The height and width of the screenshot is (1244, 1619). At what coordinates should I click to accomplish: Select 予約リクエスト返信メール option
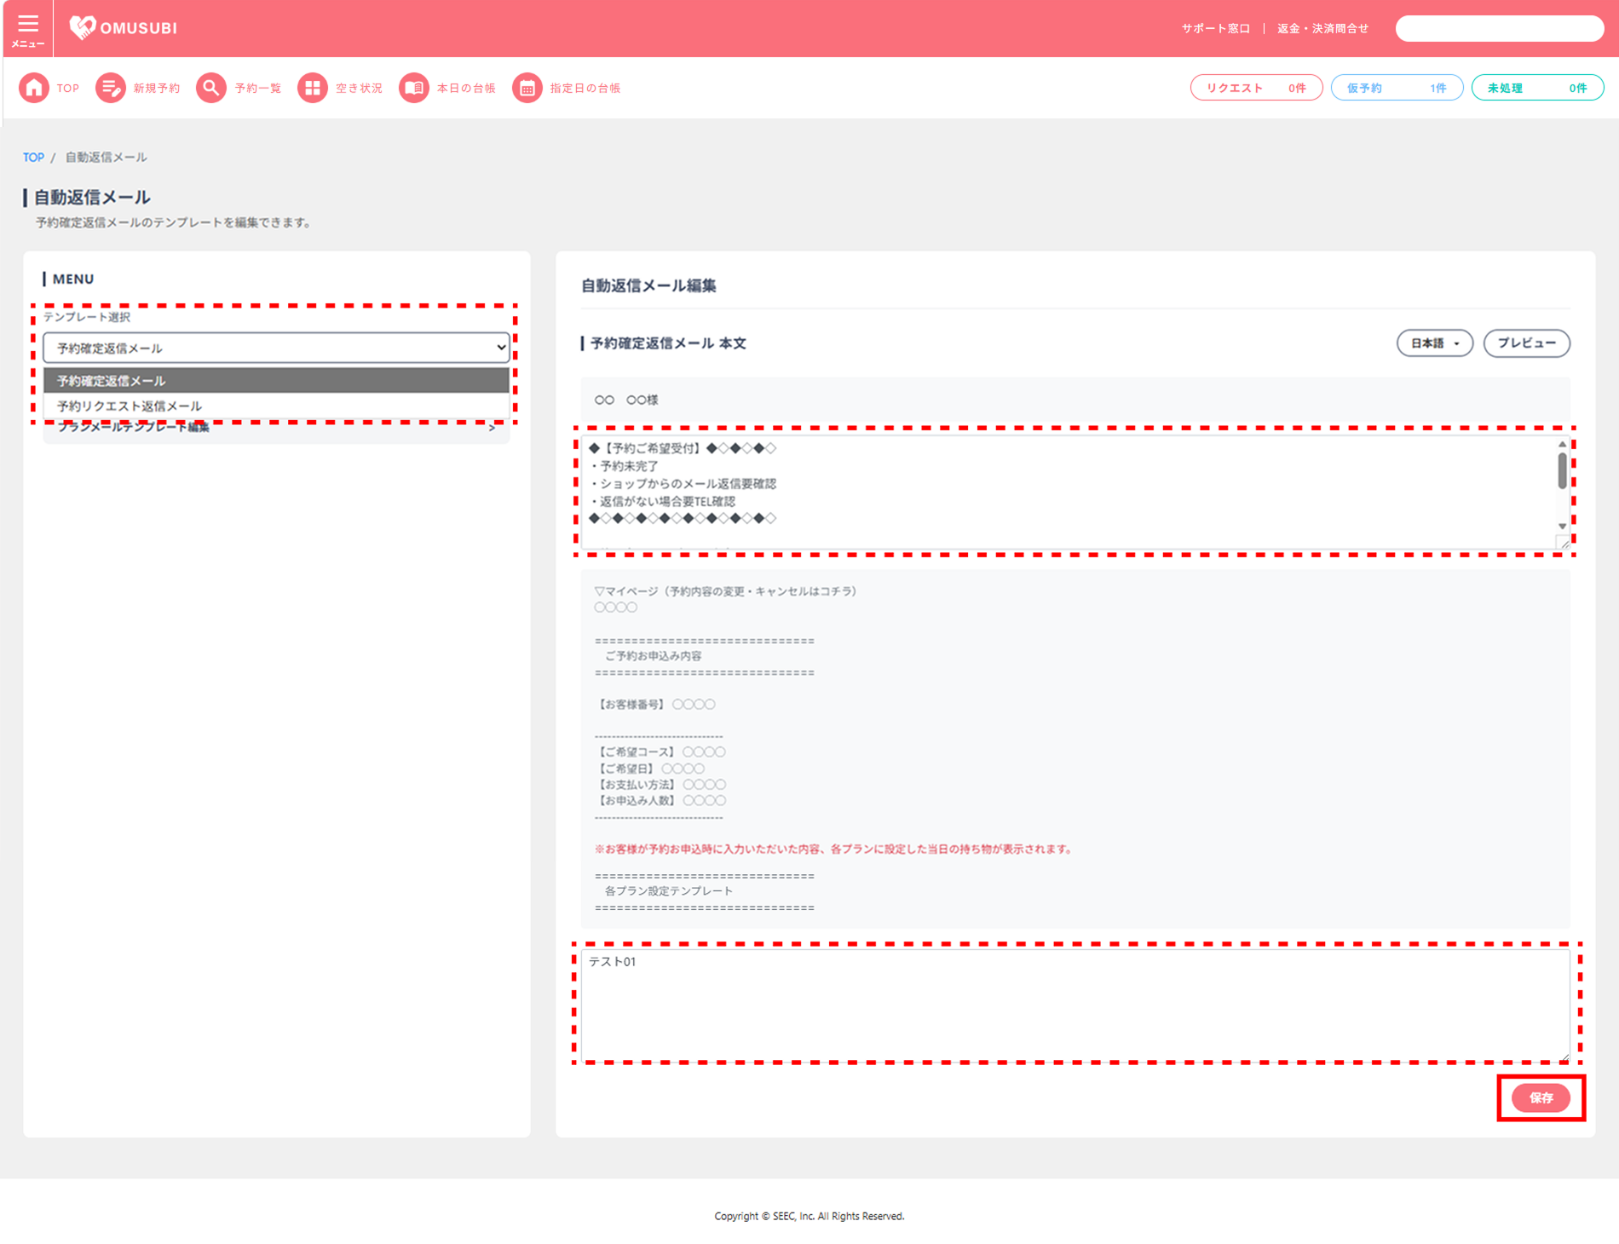tap(276, 406)
